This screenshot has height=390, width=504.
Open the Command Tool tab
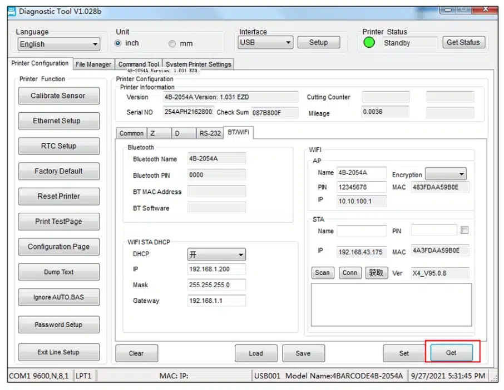coord(139,64)
